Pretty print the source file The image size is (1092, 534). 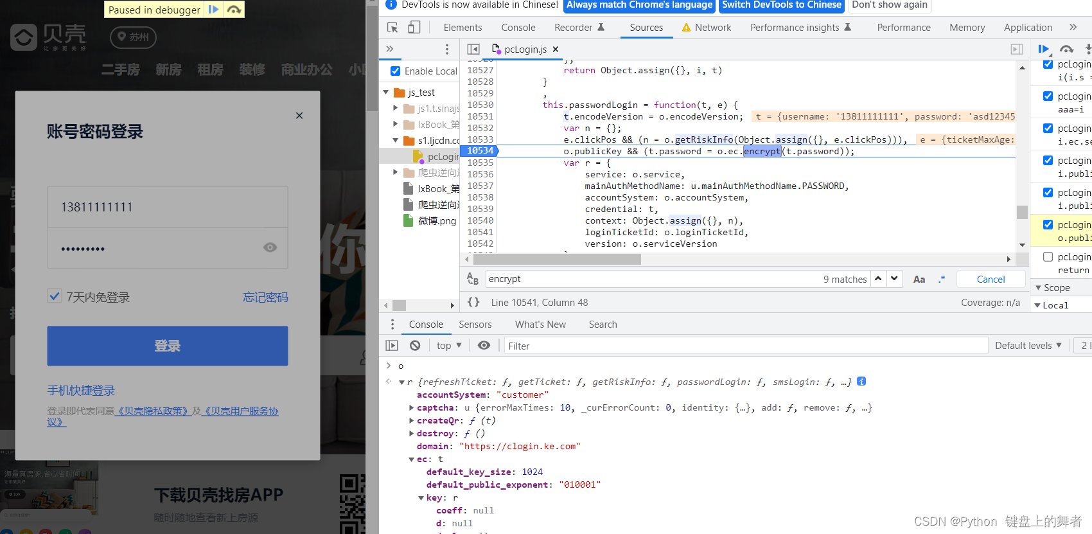473,302
